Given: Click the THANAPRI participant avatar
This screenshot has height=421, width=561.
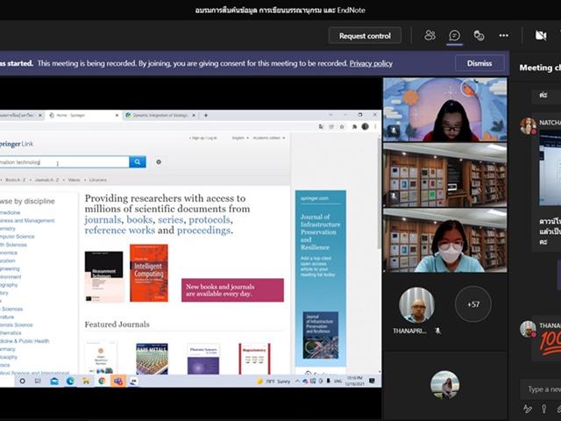Looking at the screenshot, I should 416,304.
